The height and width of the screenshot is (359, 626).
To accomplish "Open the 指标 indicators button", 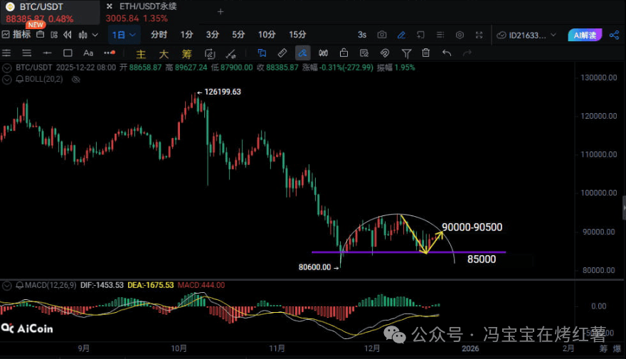I will [x=17, y=35].
